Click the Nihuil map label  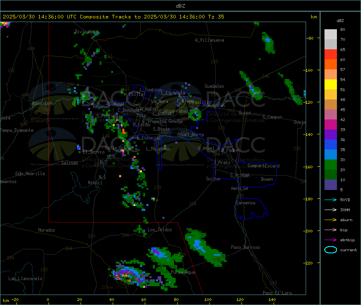95,183
